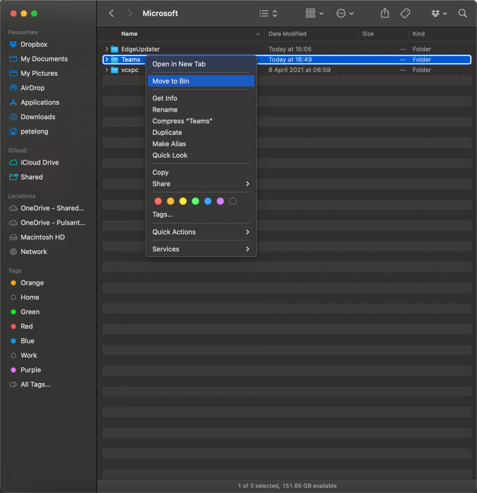Choose Make Alias menu item

201,143
